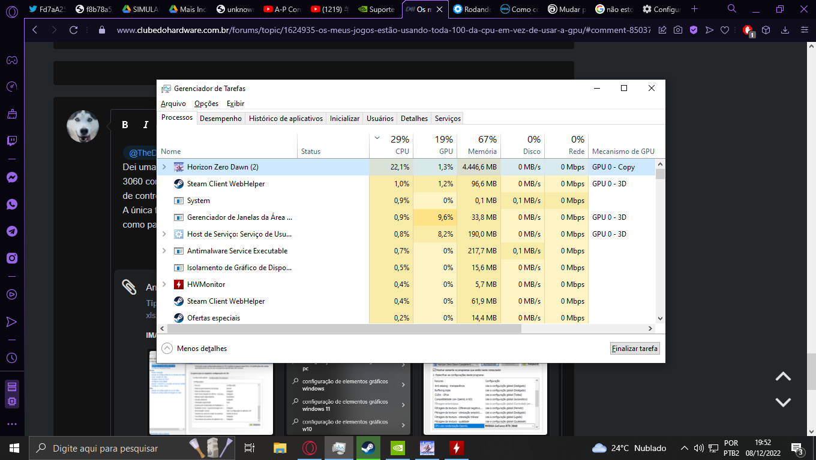The image size is (816, 460).
Task: Click the Opera logo in the sidebar top
Action: 11,12
